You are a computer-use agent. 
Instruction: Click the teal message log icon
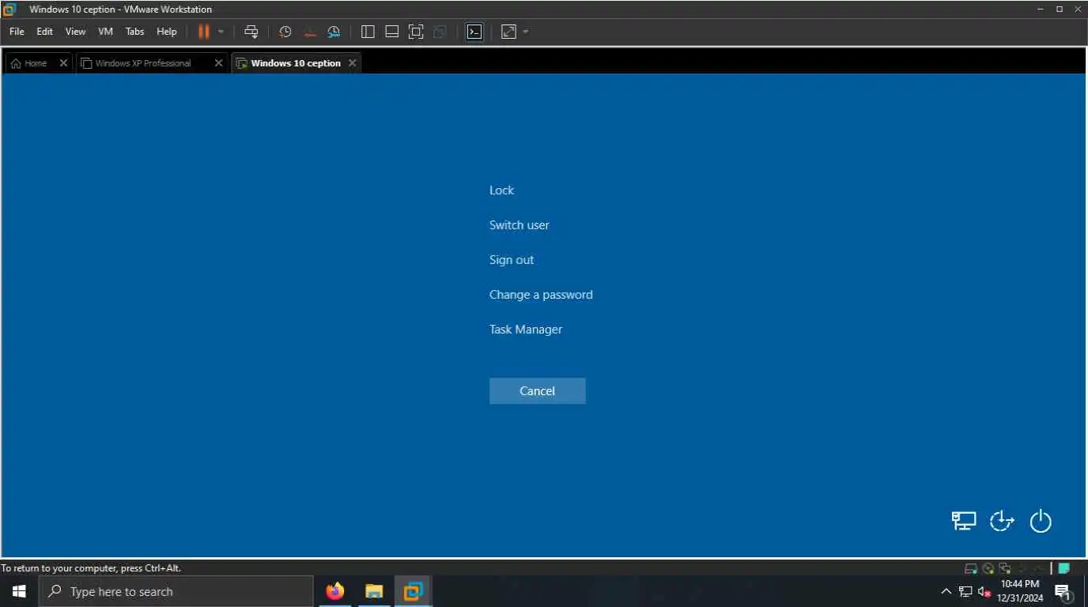(x=1064, y=568)
